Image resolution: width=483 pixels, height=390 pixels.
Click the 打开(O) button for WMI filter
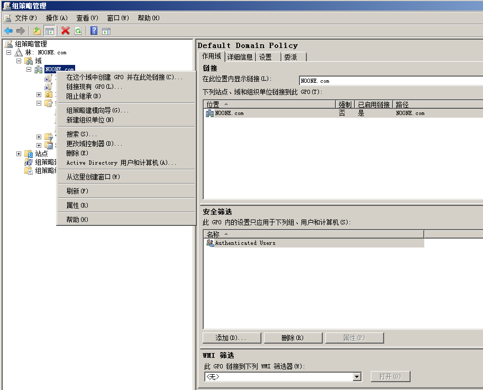(390, 376)
